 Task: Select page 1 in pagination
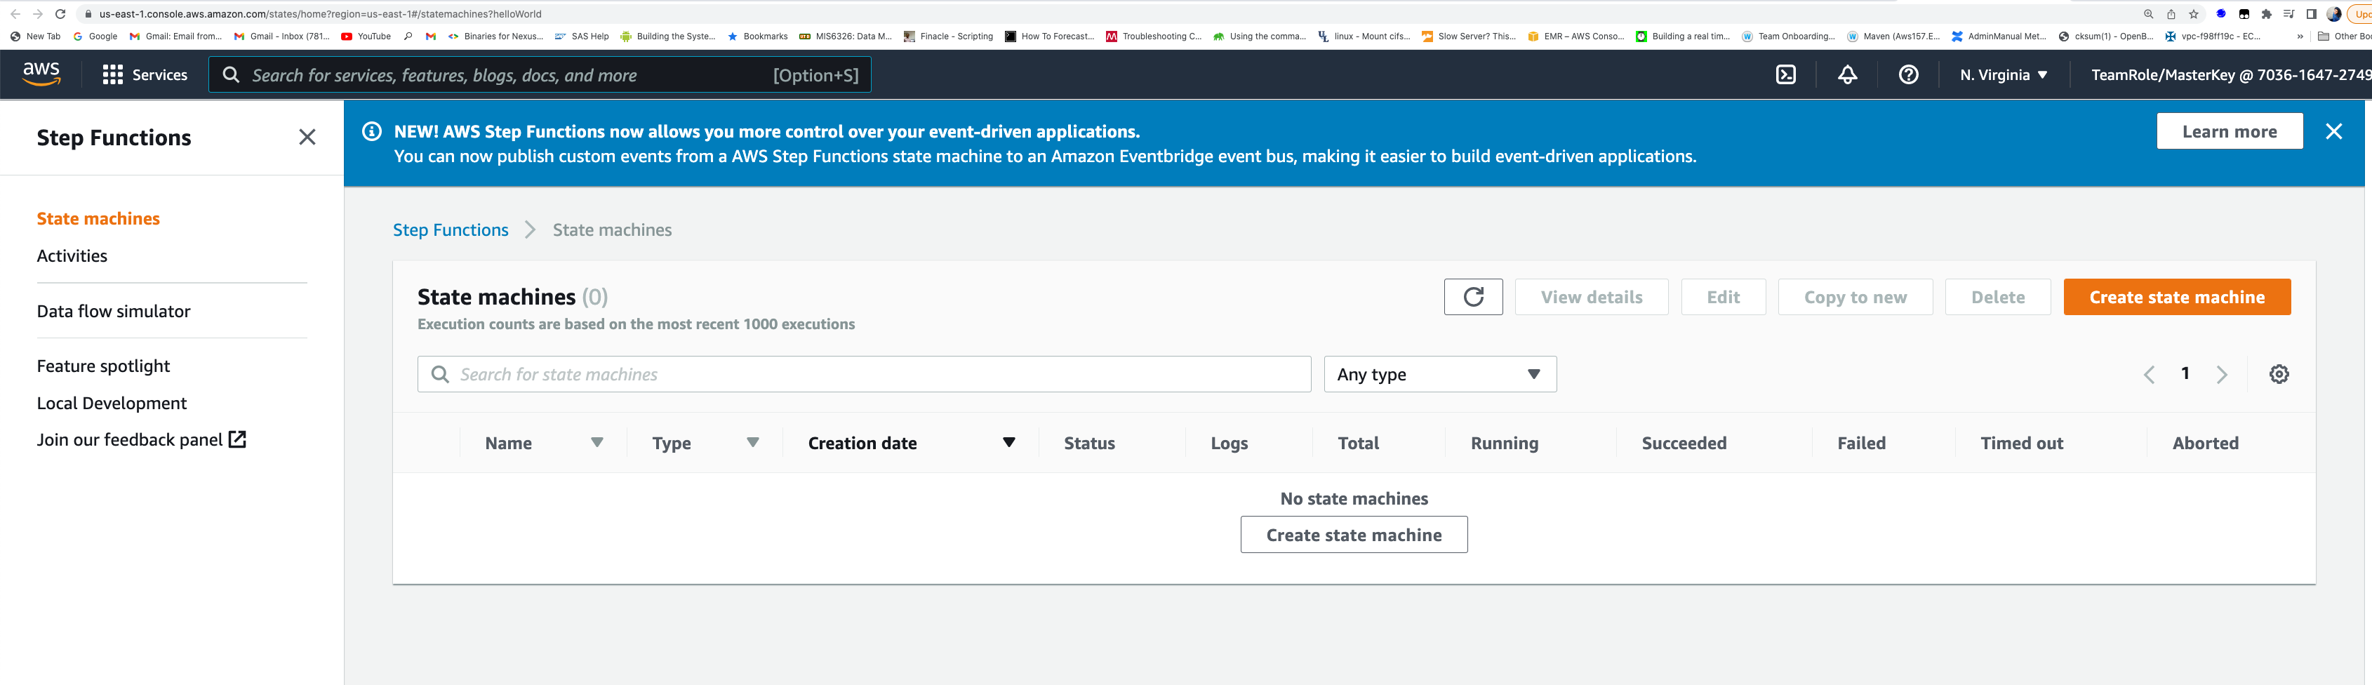[x=2185, y=373]
